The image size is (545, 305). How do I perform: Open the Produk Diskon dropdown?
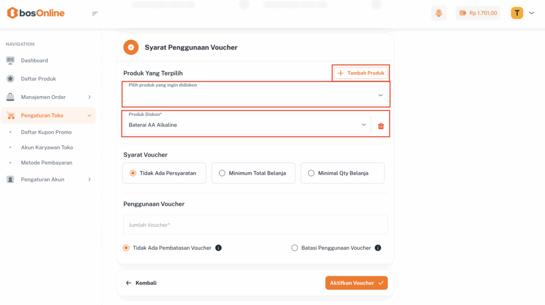tap(247, 125)
